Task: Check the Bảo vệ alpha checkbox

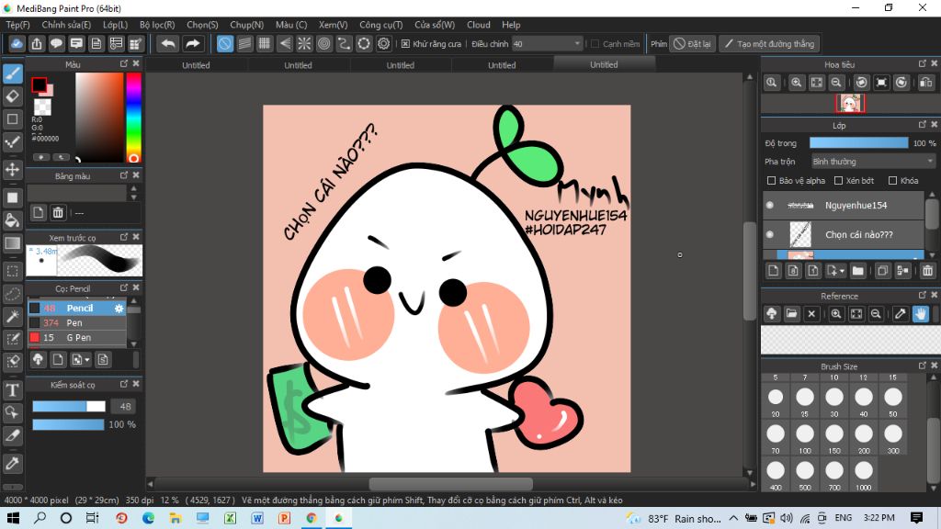Action: pos(771,181)
